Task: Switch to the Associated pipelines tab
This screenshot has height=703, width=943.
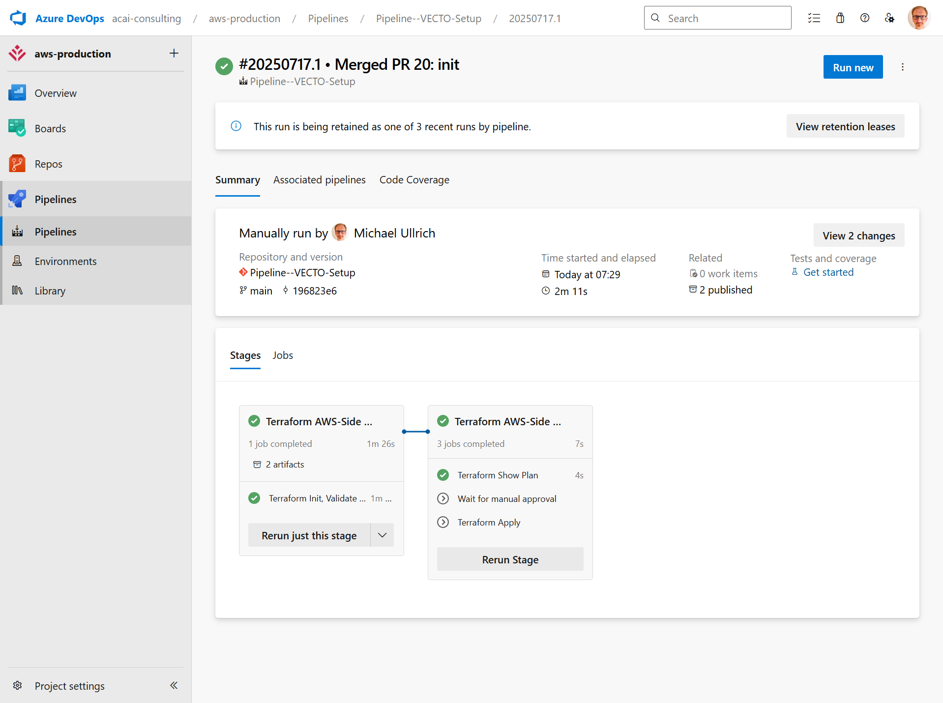Action: [x=320, y=180]
